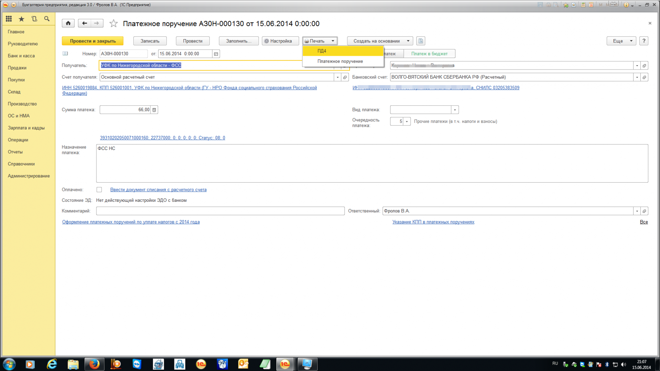This screenshot has width=660, height=371.
Task: Open the payer organization record icon
Action: (644, 66)
